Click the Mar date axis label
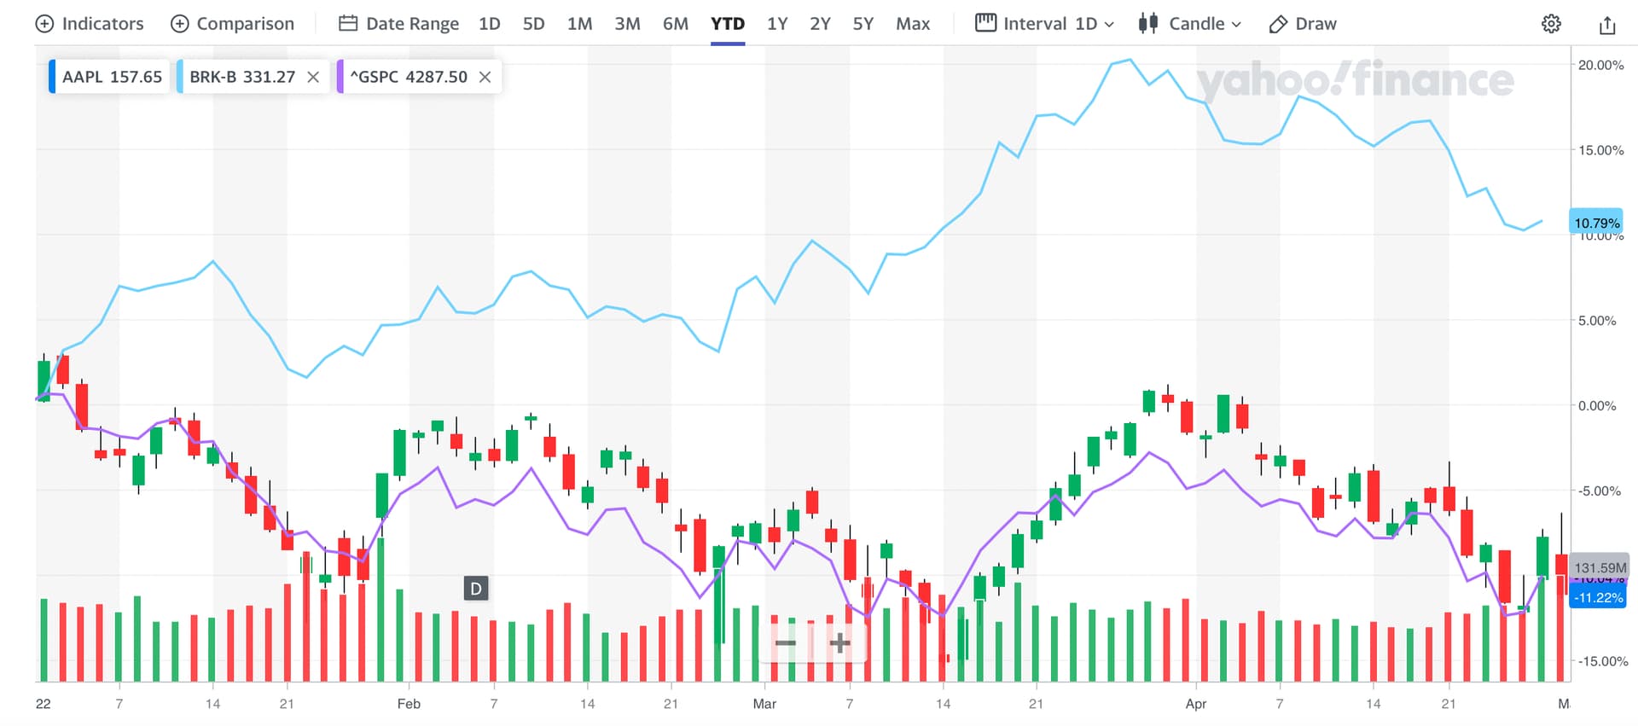1638x726 pixels. click(764, 704)
